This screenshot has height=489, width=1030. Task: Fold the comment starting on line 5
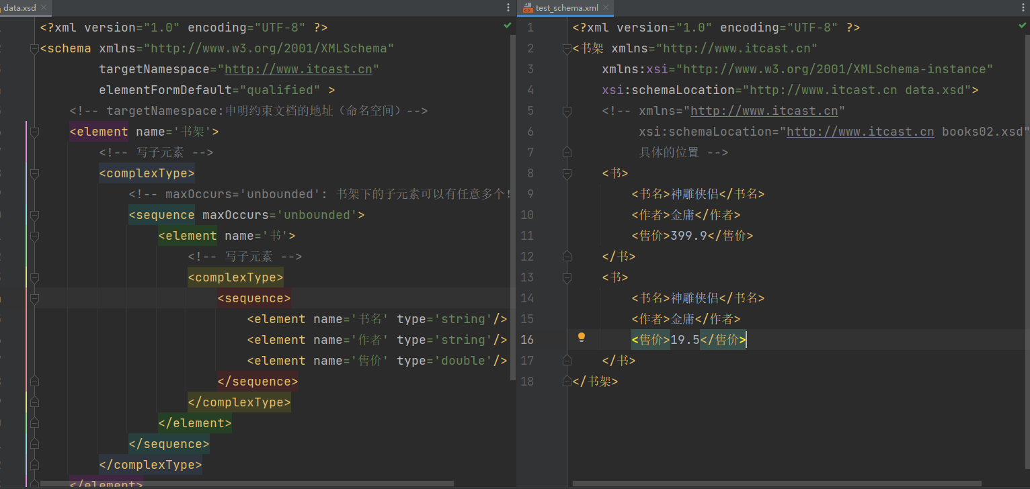567,111
